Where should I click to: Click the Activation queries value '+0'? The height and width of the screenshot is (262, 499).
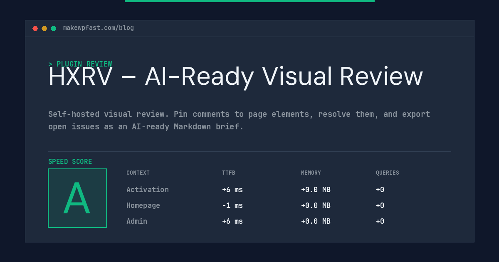[380, 190]
